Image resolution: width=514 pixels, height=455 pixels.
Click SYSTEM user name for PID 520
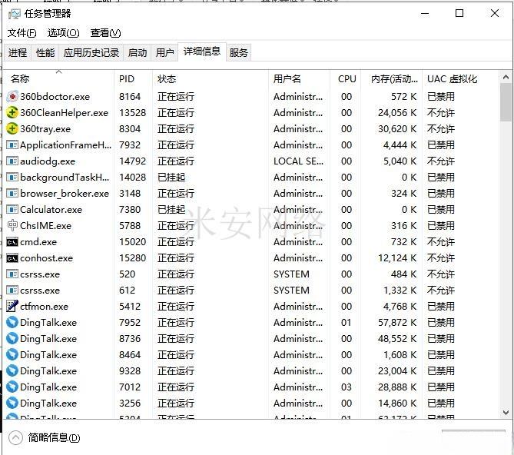click(291, 274)
